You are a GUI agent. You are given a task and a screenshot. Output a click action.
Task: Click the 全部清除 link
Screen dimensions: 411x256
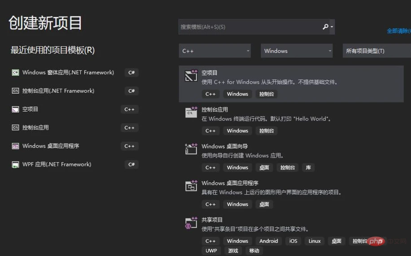(x=399, y=31)
